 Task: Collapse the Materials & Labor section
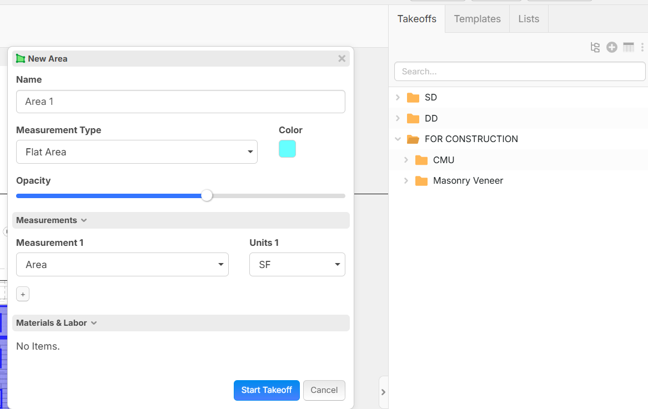coord(56,323)
